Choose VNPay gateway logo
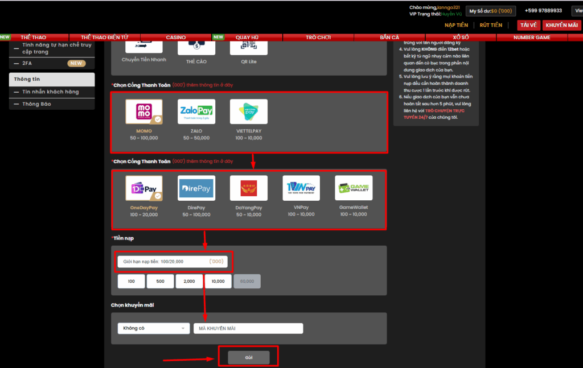 click(301, 188)
